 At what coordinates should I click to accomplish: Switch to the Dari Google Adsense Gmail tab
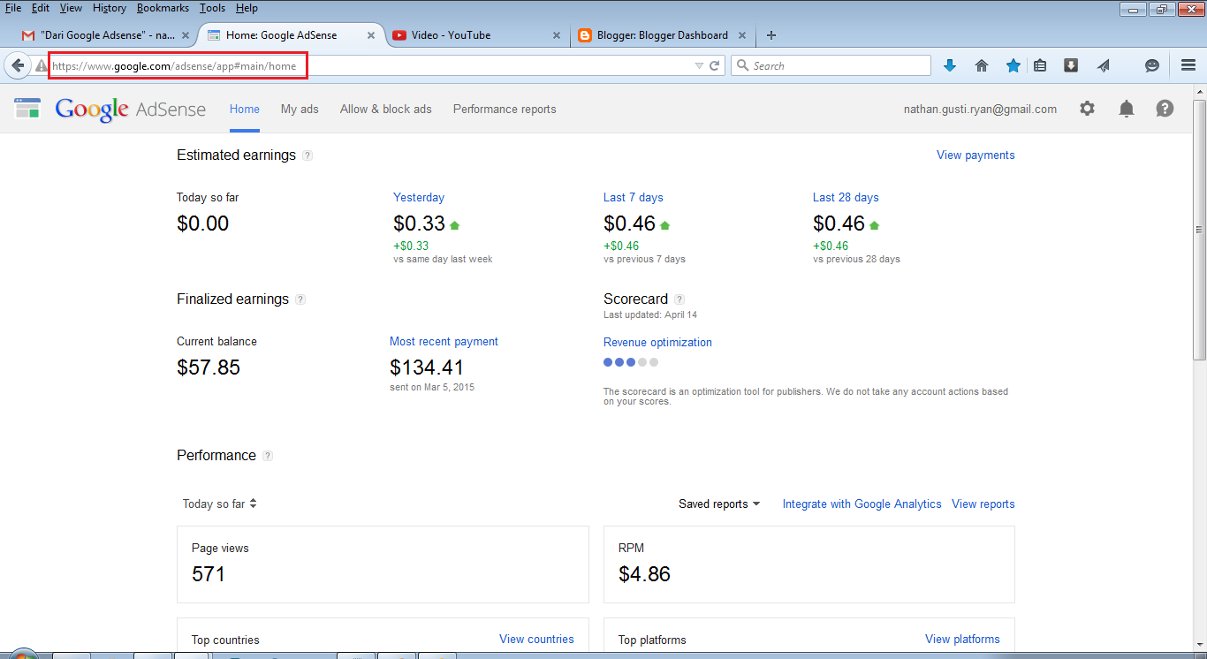coord(106,35)
